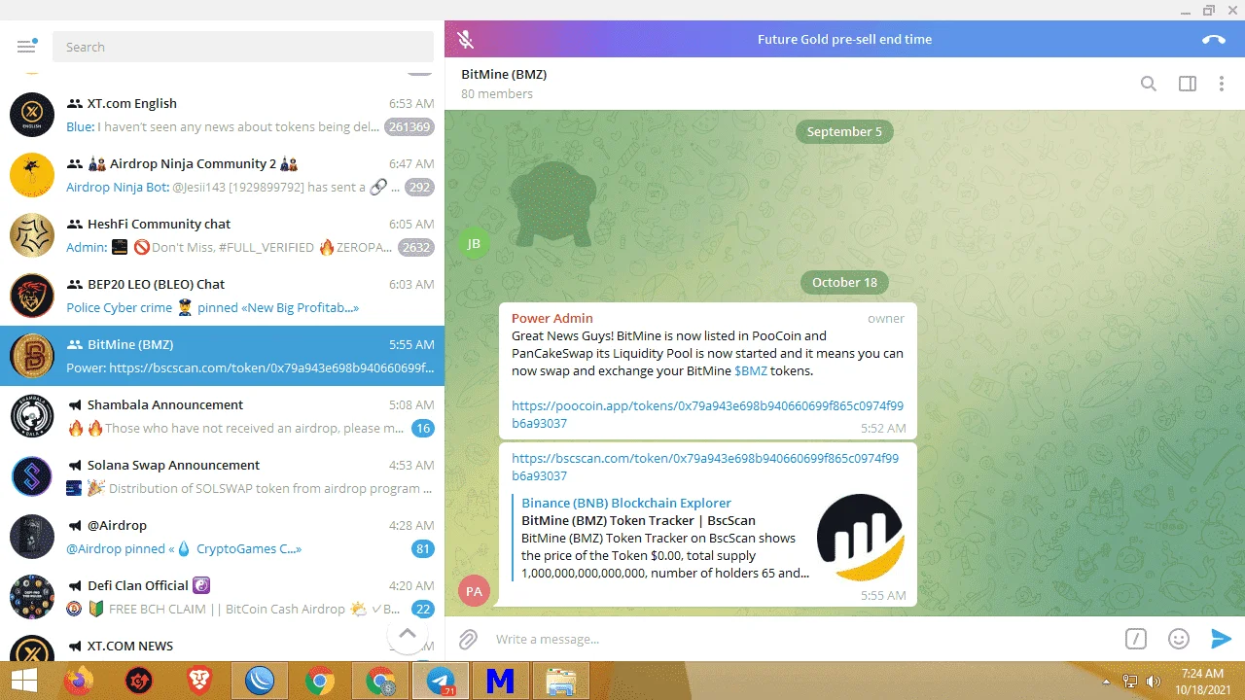Image resolution: width=1245 pixels, height=700 pixels.
Task: Click the Shambala Announcement avatar
Action: click(x=32, y=416)
